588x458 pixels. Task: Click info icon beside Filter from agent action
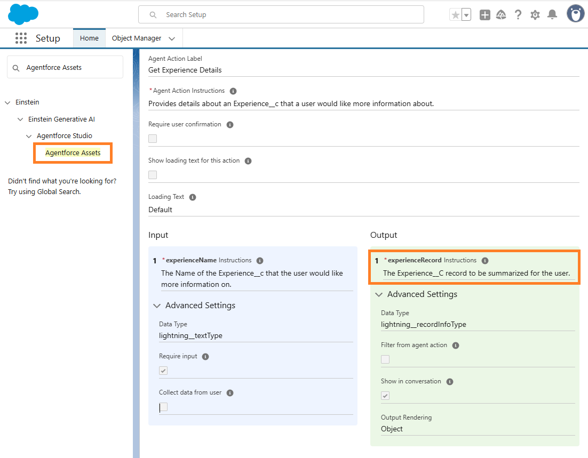pyautogui.click(x=456, y=345)
